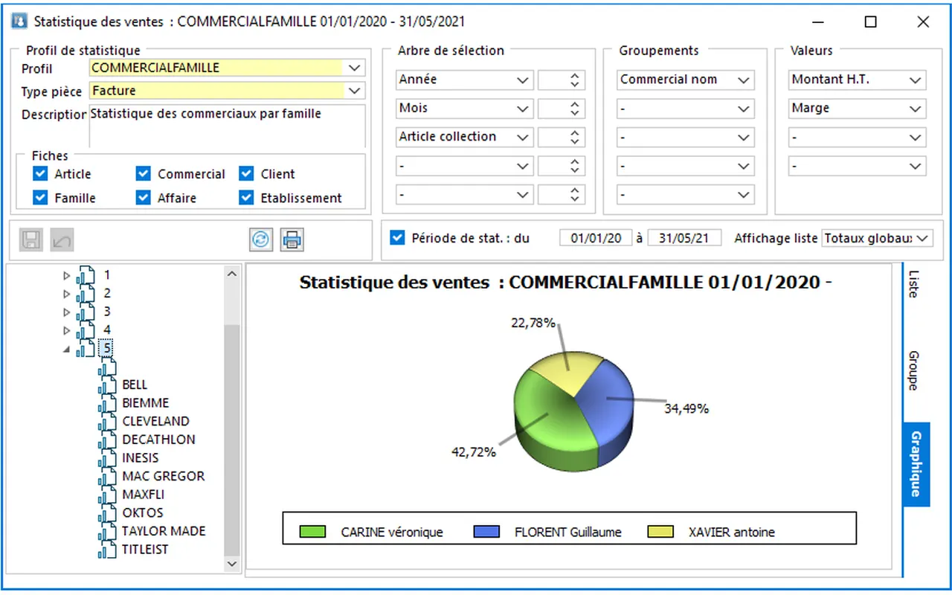Image resolution: width=952 pixels, height=595 pixels.
Task: Uncheck the Client checkbox
Action: [246, 174]
